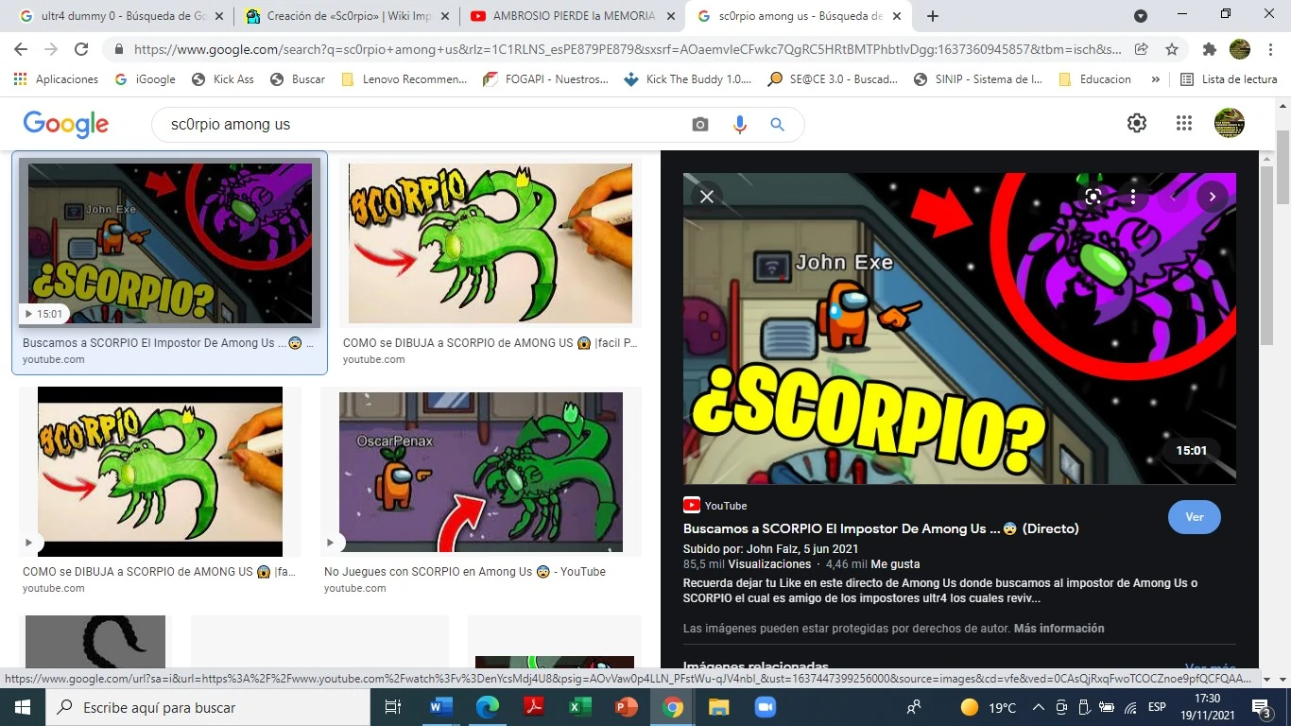Open the tab search dropdown
Screen dimensions: 1291x726
[1141, 16]
